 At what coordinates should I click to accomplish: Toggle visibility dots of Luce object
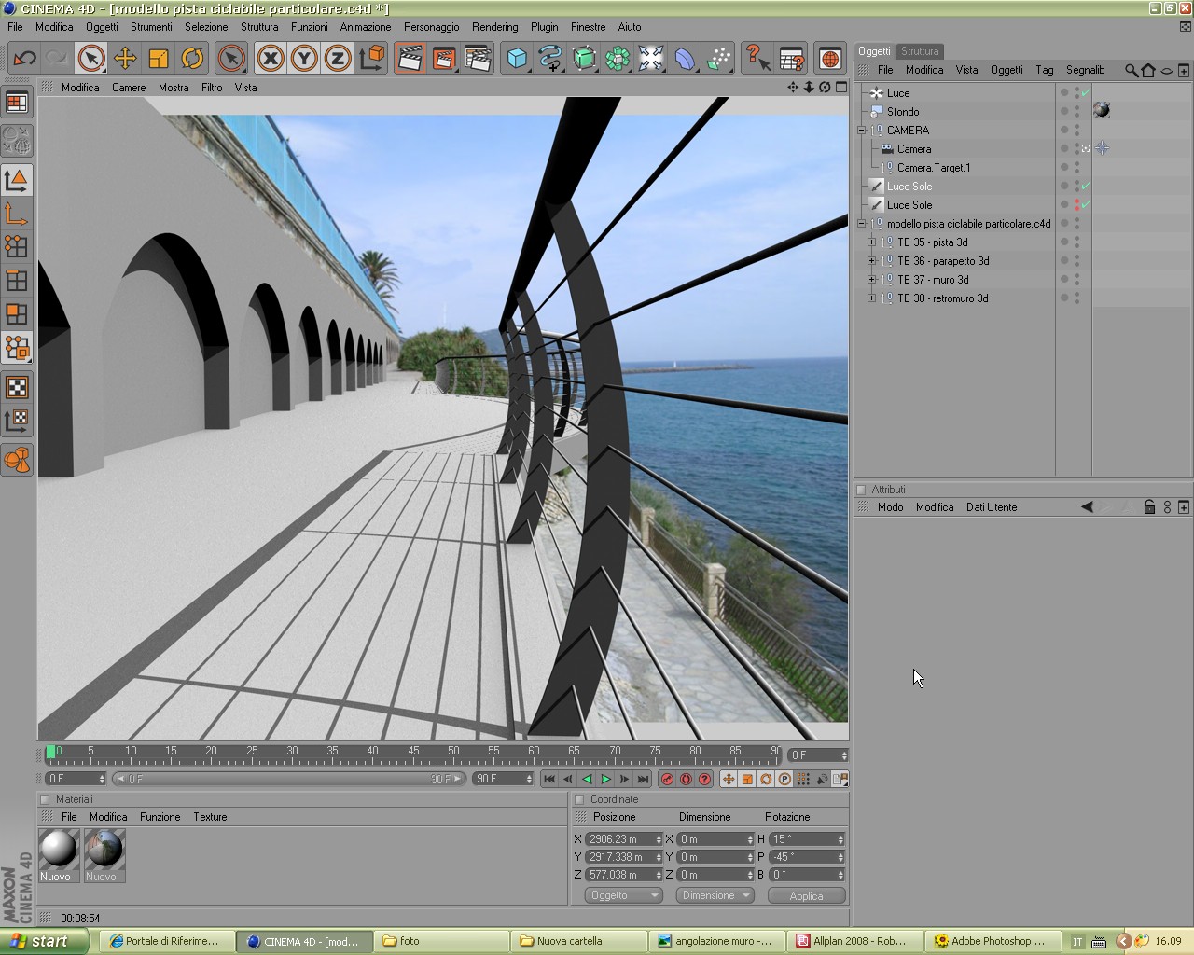[x=1076, y=93]
